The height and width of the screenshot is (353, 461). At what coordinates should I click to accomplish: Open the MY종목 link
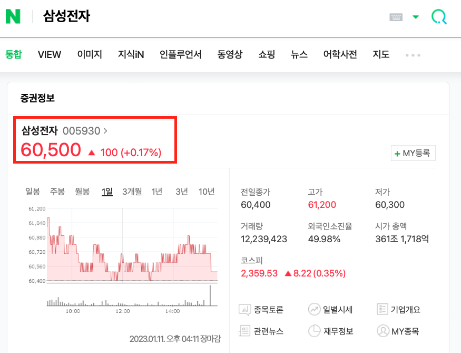pyautogui.click(x=405, y=331)
